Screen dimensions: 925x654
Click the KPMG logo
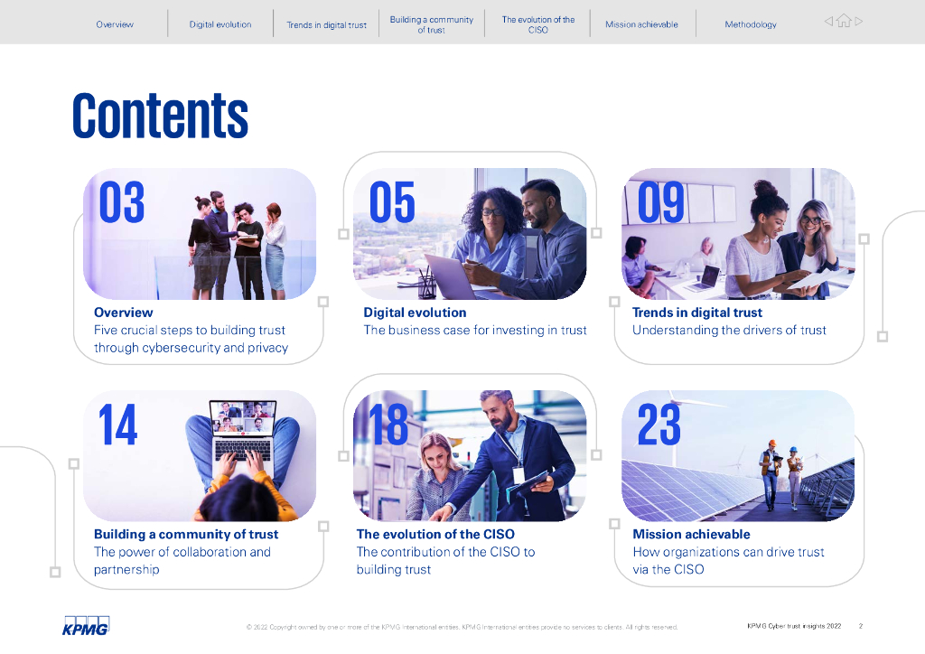(86, 626)
